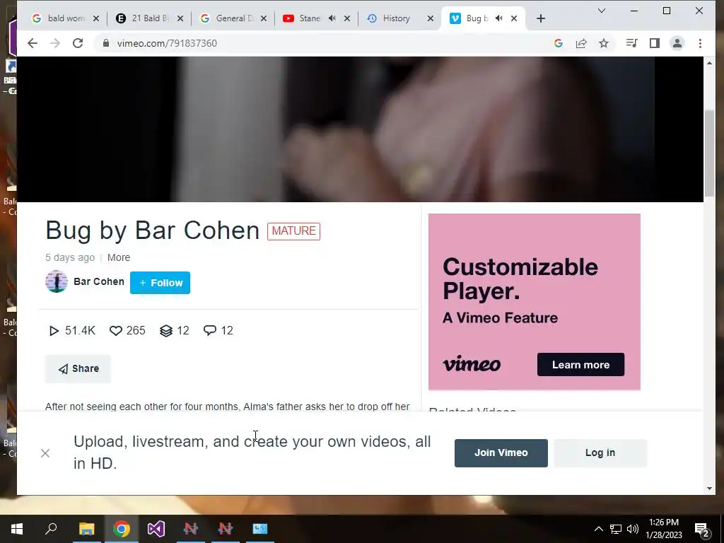The height and width of the screenshot is (543, 724).
Task: Open File Explorer from taskbar
Action: pyautogui.click(x=86, y=529)
